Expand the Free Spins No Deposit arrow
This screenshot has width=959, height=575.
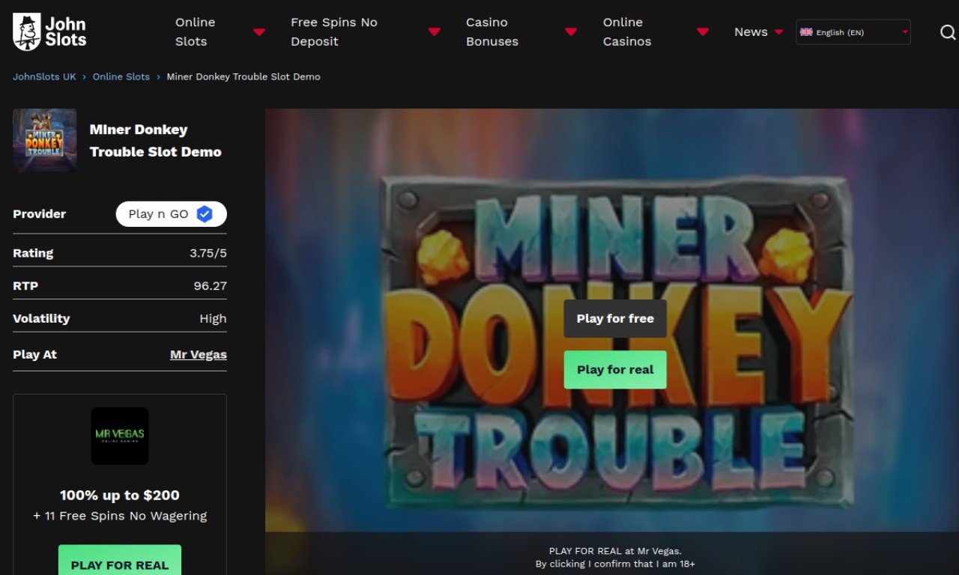[x=434, y=32]
